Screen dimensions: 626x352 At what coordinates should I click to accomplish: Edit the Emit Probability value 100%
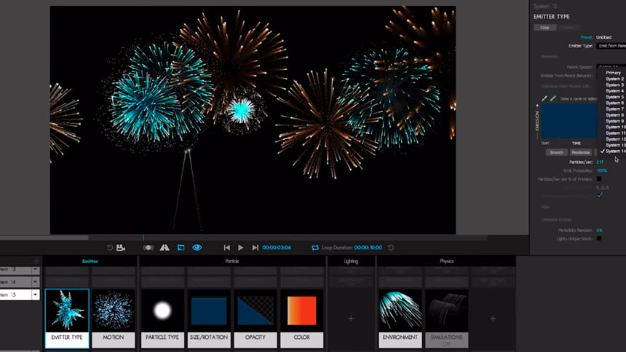602,171
